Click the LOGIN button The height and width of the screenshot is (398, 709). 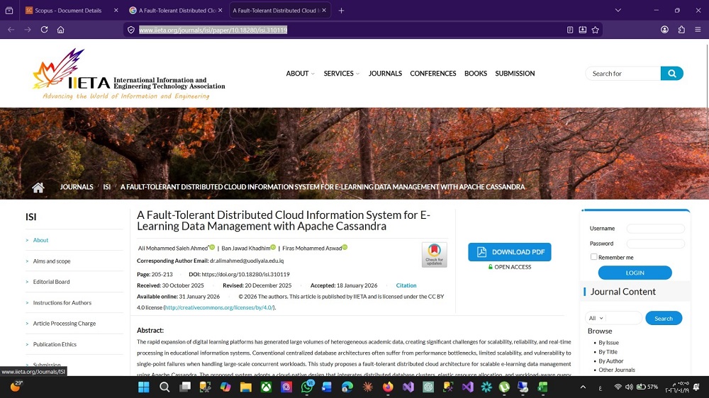click(635, 273)
